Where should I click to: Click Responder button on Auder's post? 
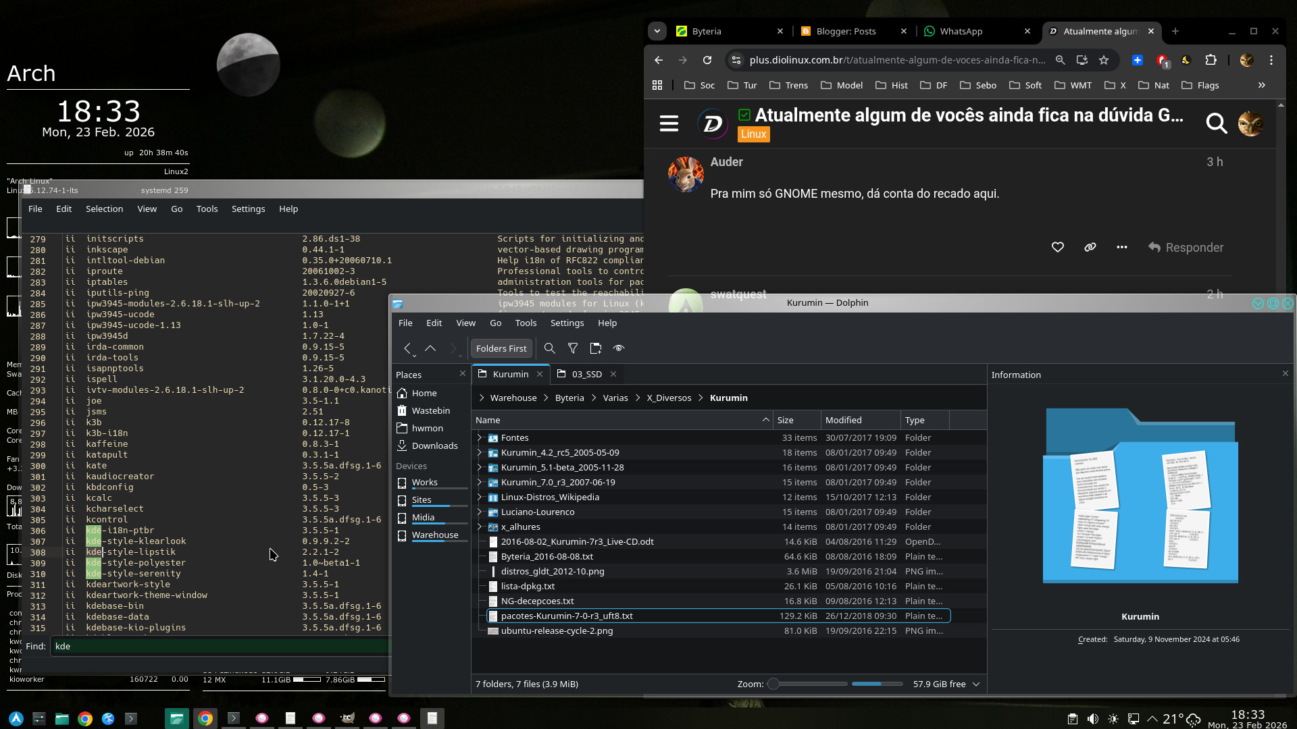(x=1186, y=248)
